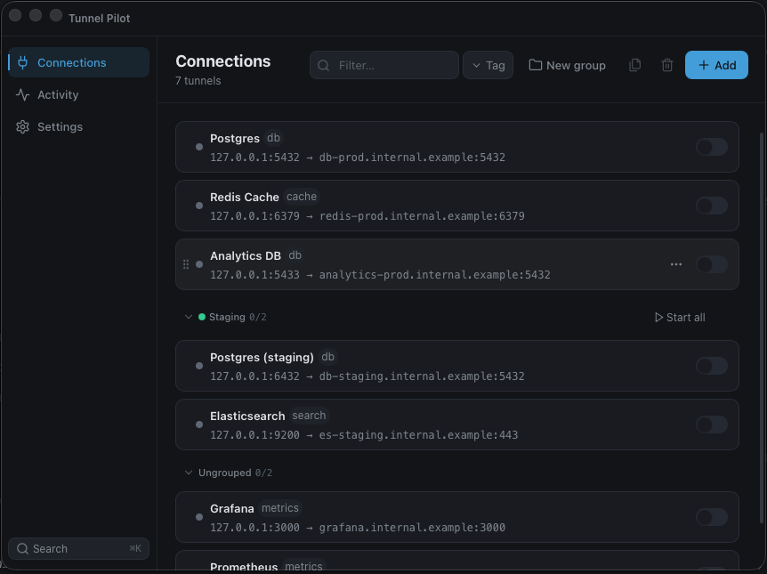Open the Connections sidebar page
Image resolution: width=767 pixels, height=574 pixels.
tap(79, 62)
